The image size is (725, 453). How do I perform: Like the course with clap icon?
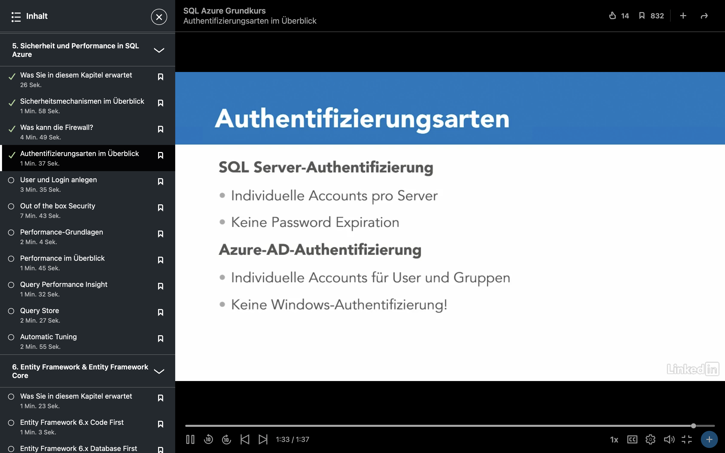click(613, 16)
